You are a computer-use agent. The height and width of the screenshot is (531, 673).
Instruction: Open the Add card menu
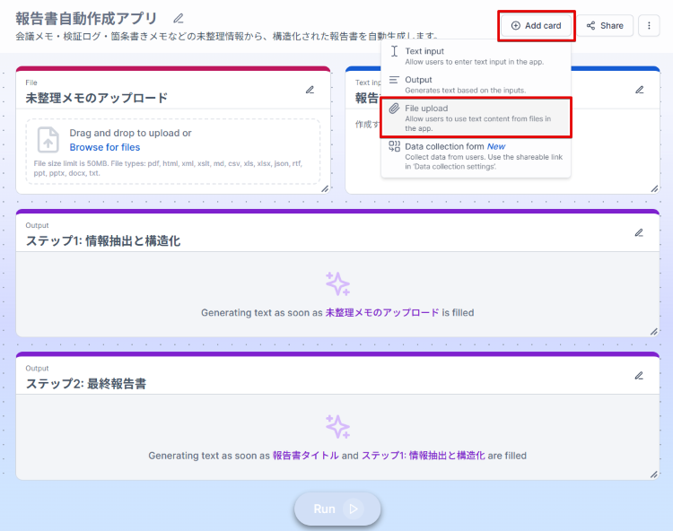pos(536,25)
